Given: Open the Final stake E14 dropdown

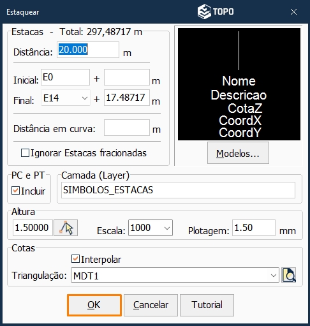Looking at the screenshot, I should (x=66, y=98).
